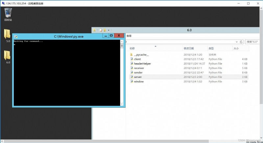
Task: Click date 2018/12/3 17:42 of client
Action: pyautogui.click(x=194, y=59)
